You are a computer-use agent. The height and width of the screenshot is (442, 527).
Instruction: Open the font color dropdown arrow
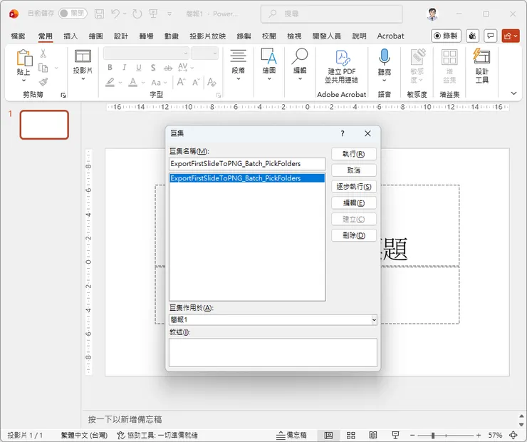pyautogui.click(x=143, y=83)
